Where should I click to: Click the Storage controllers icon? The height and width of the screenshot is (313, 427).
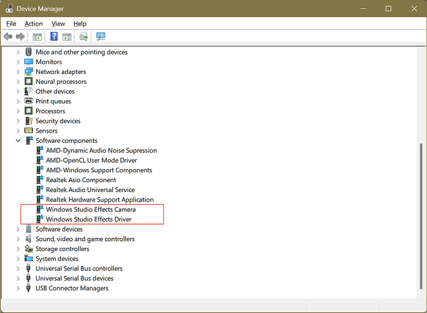tap(29, 249)
